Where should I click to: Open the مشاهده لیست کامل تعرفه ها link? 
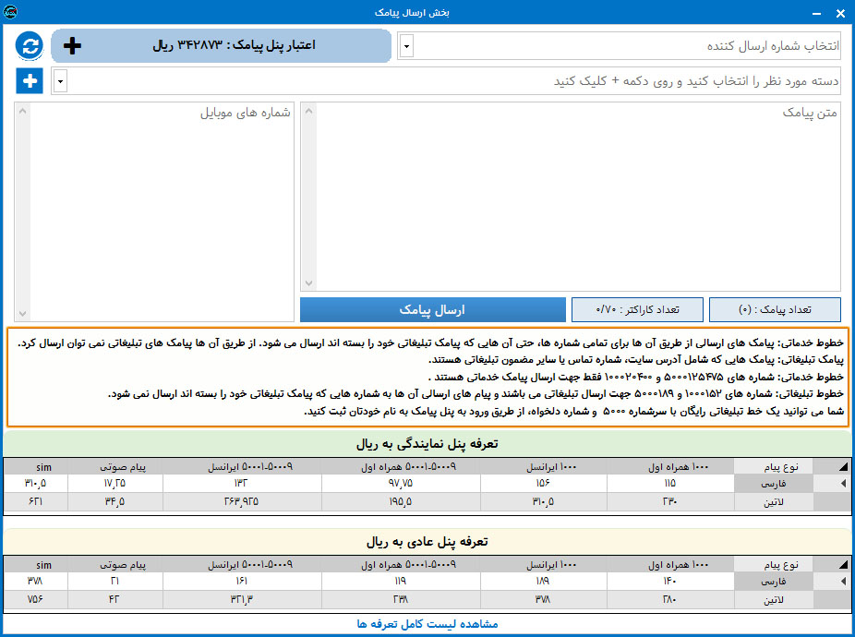click(427, 623)
